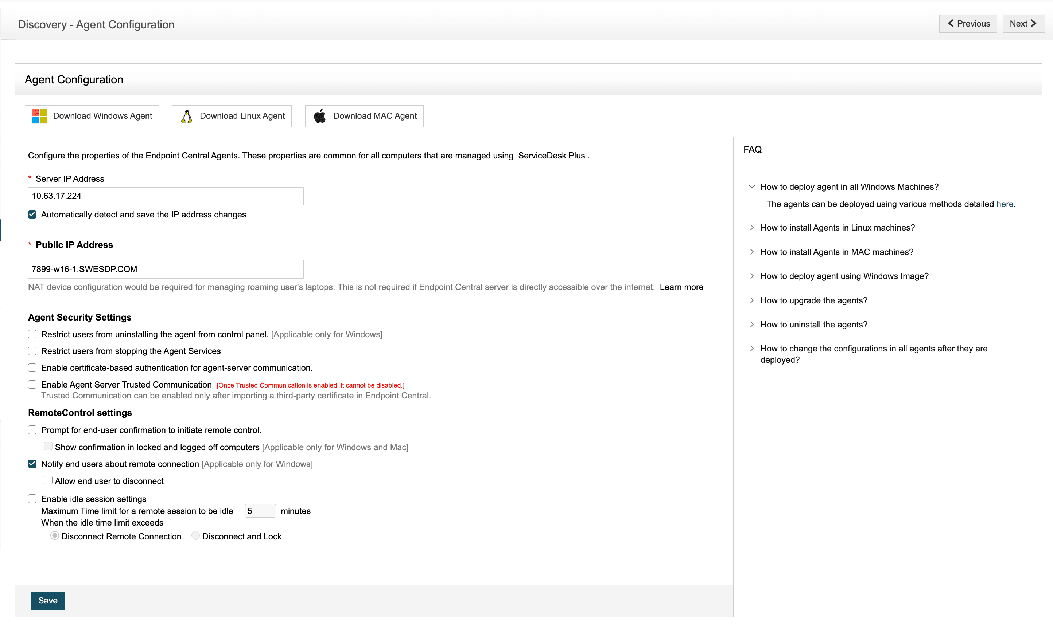Click the Windows logo on Download Windows Agent button
The height and width of the screenshot is (633, 1053).
click(x=39, y=115)
